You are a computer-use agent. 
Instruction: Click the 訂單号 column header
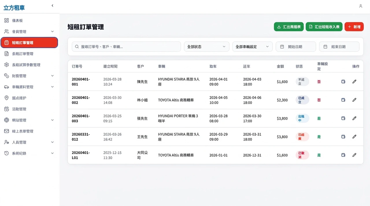coord(77,66)
